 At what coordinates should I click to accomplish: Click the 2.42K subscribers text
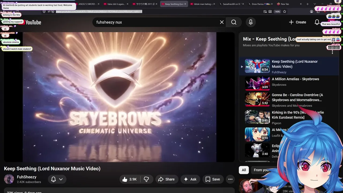click(x=29, y=182)
